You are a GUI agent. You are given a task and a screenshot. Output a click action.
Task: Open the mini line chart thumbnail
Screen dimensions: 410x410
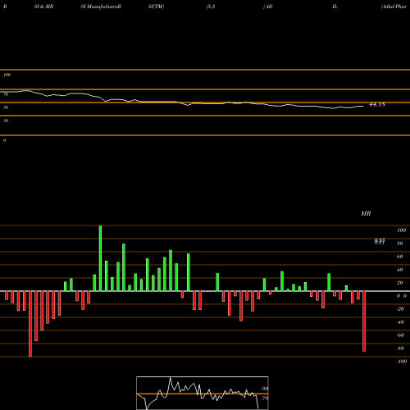[x=203, y=393]
